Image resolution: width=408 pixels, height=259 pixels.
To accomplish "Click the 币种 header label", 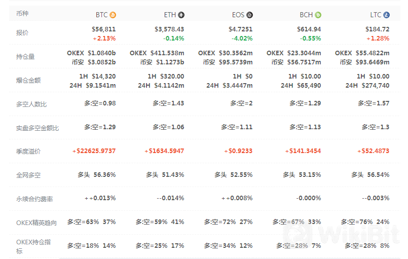I will (x=22, y=15).
